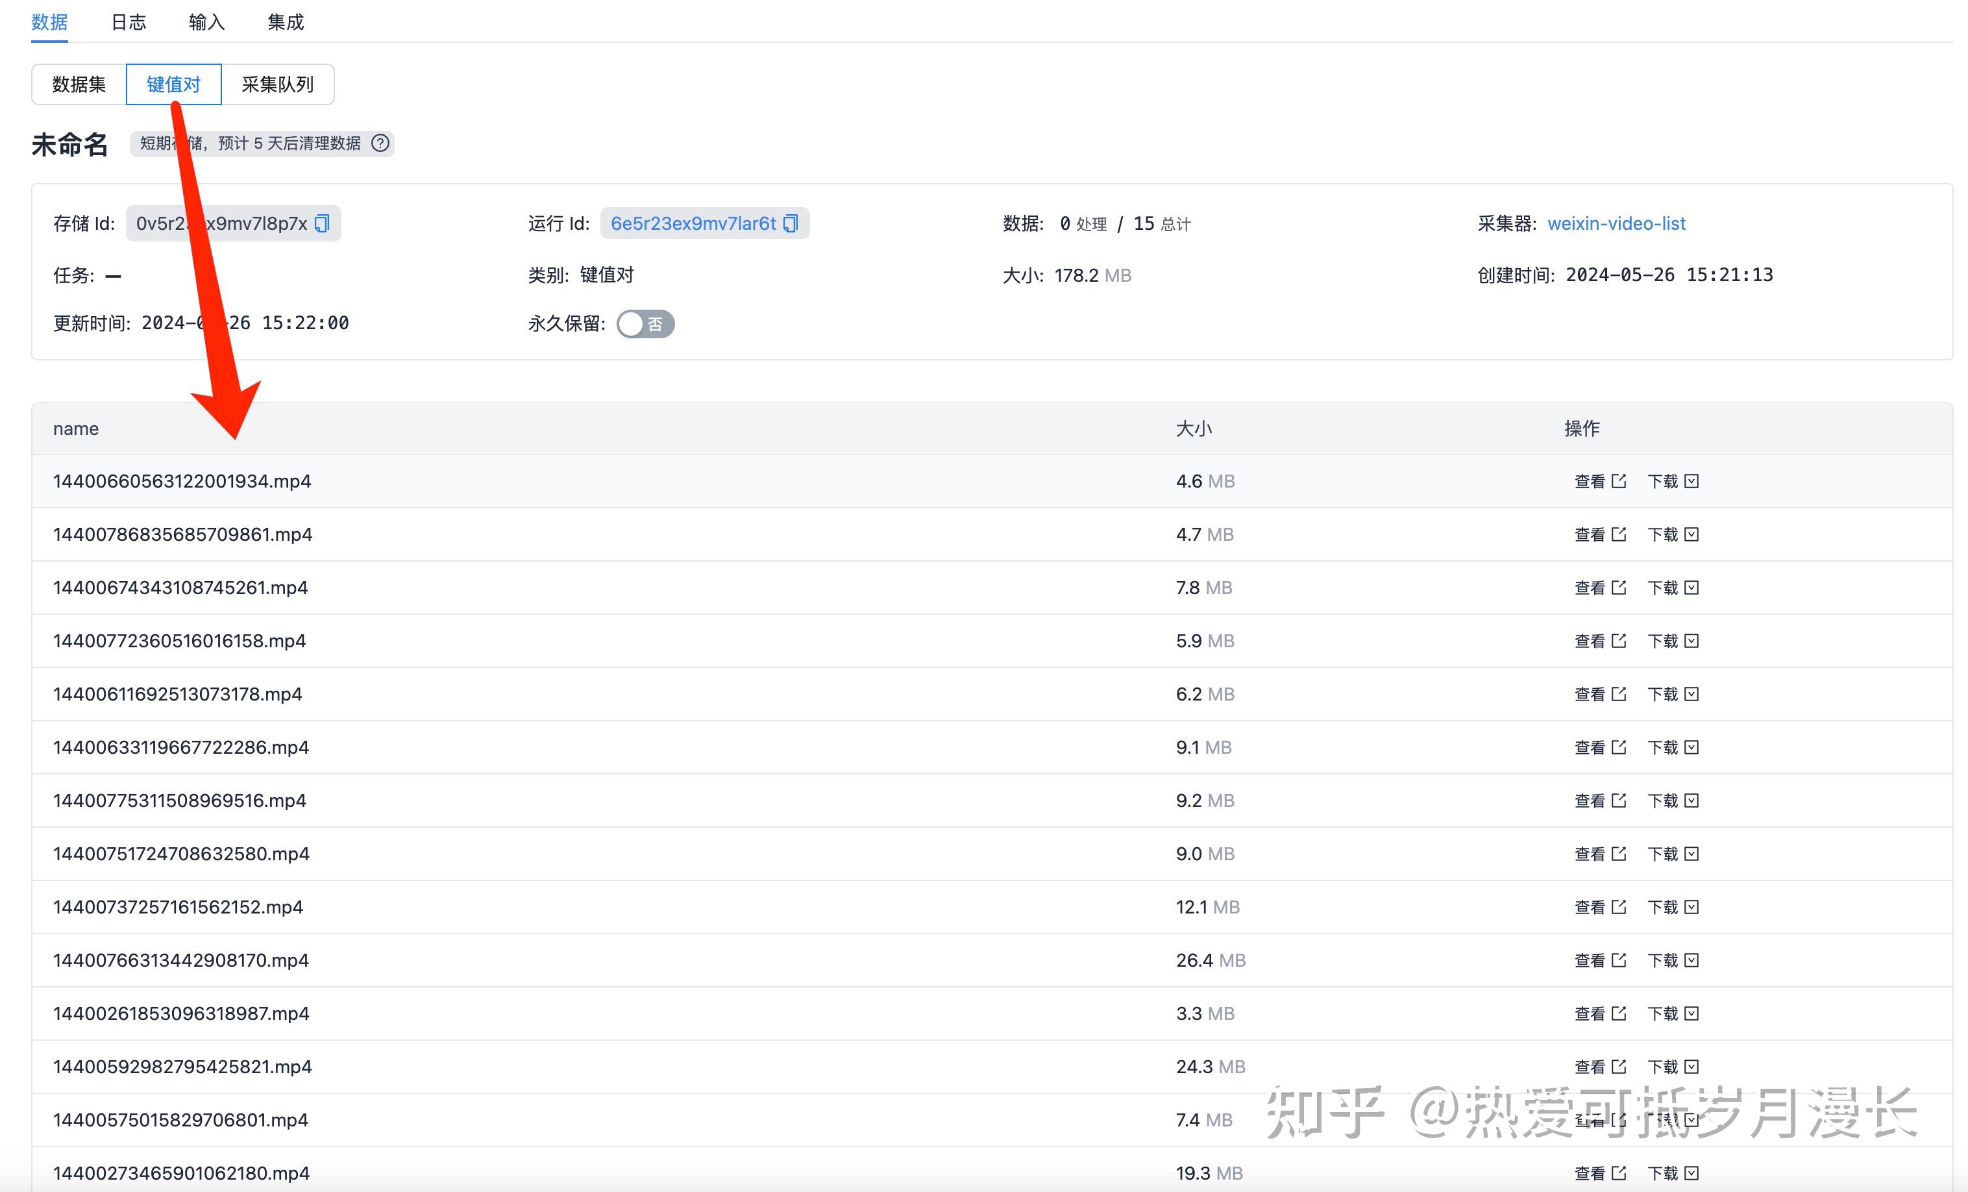
Task: View file 14400660563122001934.mp4
Action: coord(1600,481)
